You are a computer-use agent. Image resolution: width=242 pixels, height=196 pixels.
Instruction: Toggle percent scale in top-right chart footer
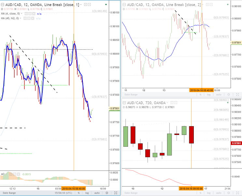[x=200, y=95]
